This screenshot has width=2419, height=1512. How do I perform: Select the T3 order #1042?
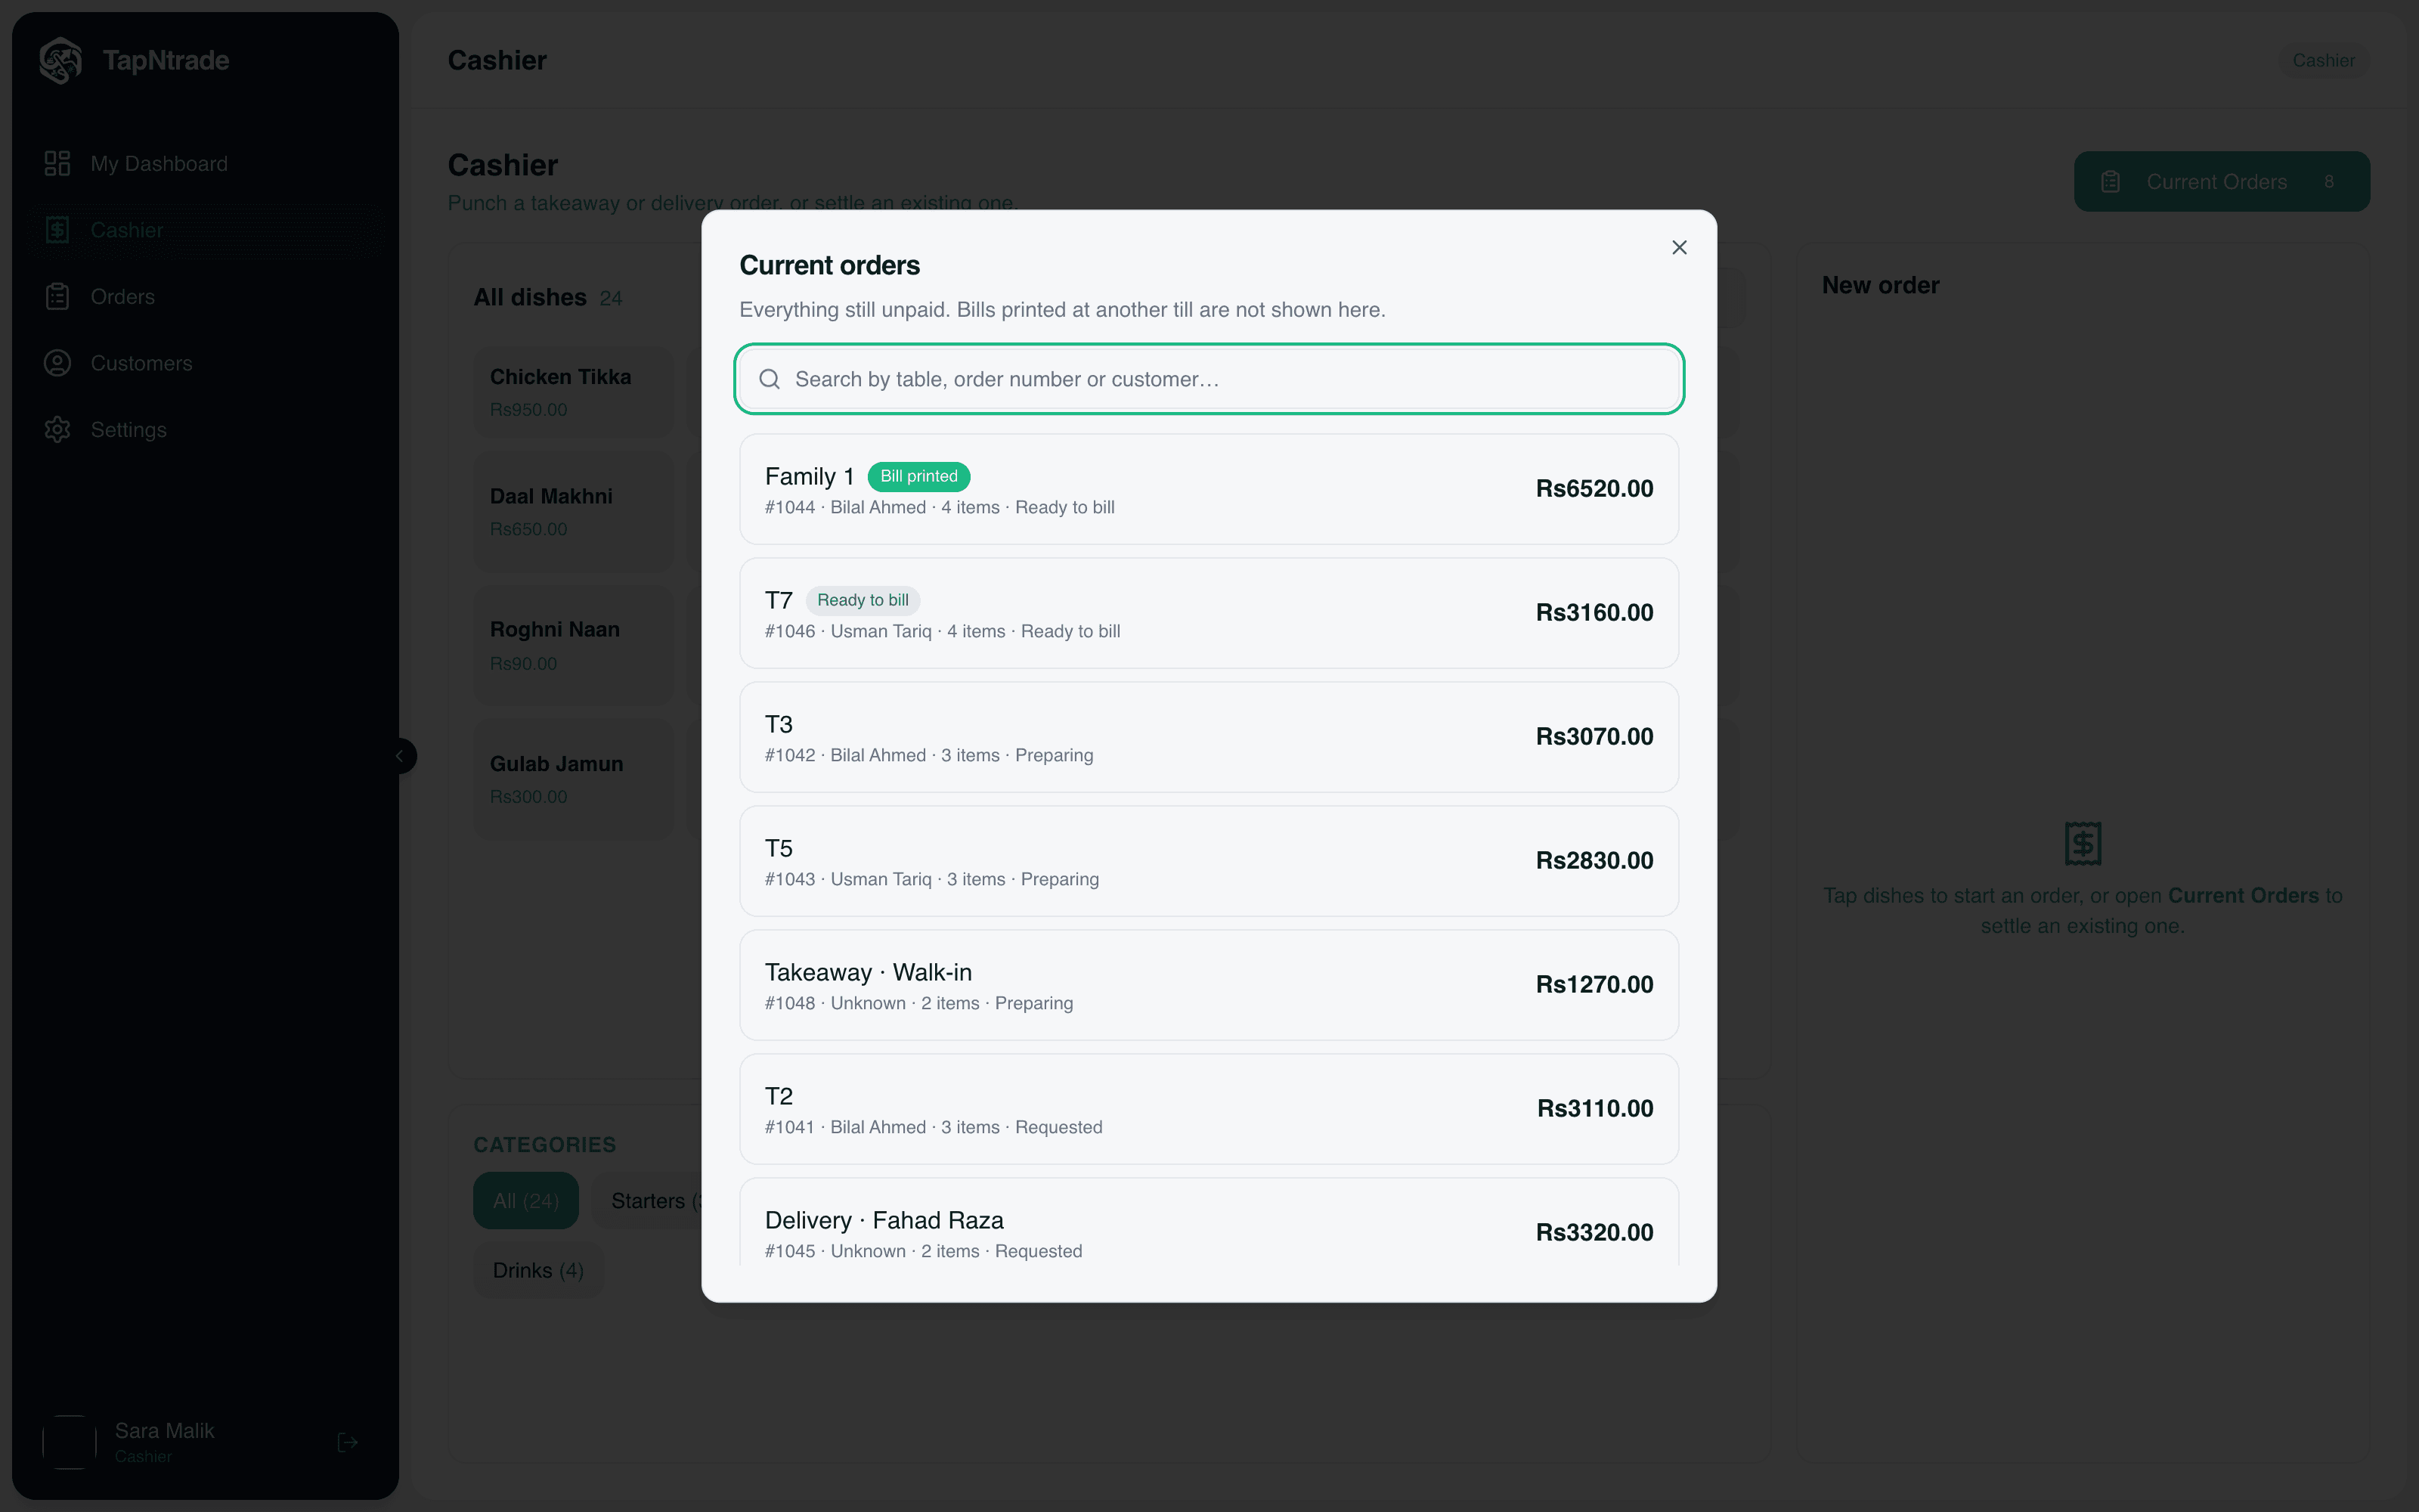[x=1209, y=737]
